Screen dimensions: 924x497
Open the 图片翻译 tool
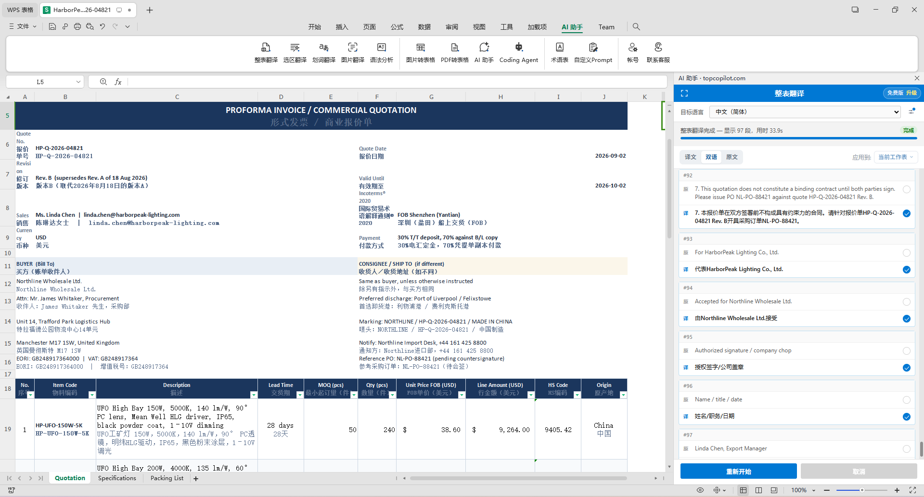coord(352,52)
